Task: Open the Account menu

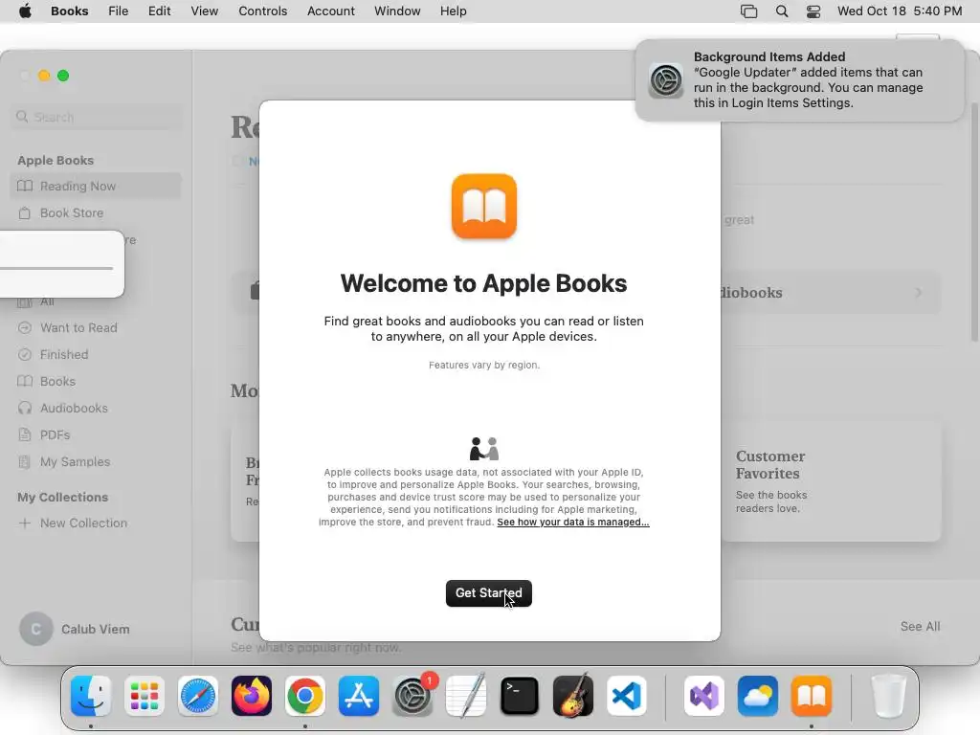Action: [330, 11]
